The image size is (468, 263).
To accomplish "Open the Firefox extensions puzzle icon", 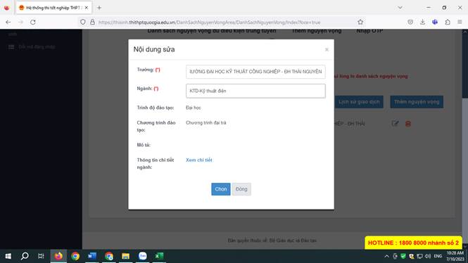I will (x=448, y=22).
